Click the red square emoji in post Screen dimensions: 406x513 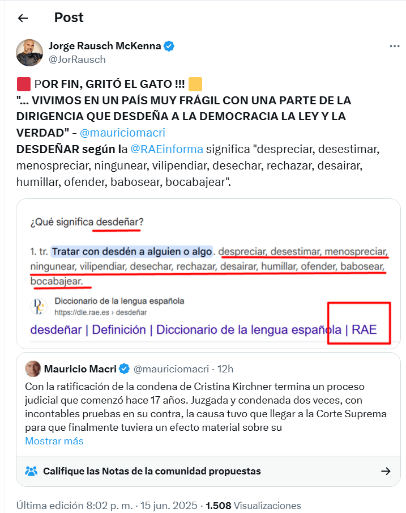click(x=24, y=84)
